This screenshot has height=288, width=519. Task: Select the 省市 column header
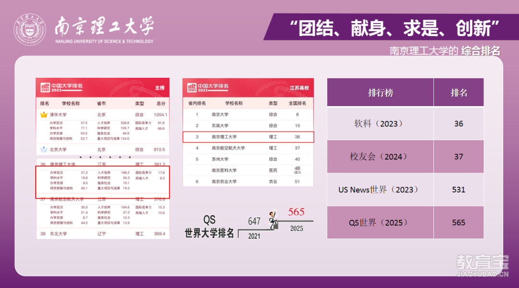(101, 104)
